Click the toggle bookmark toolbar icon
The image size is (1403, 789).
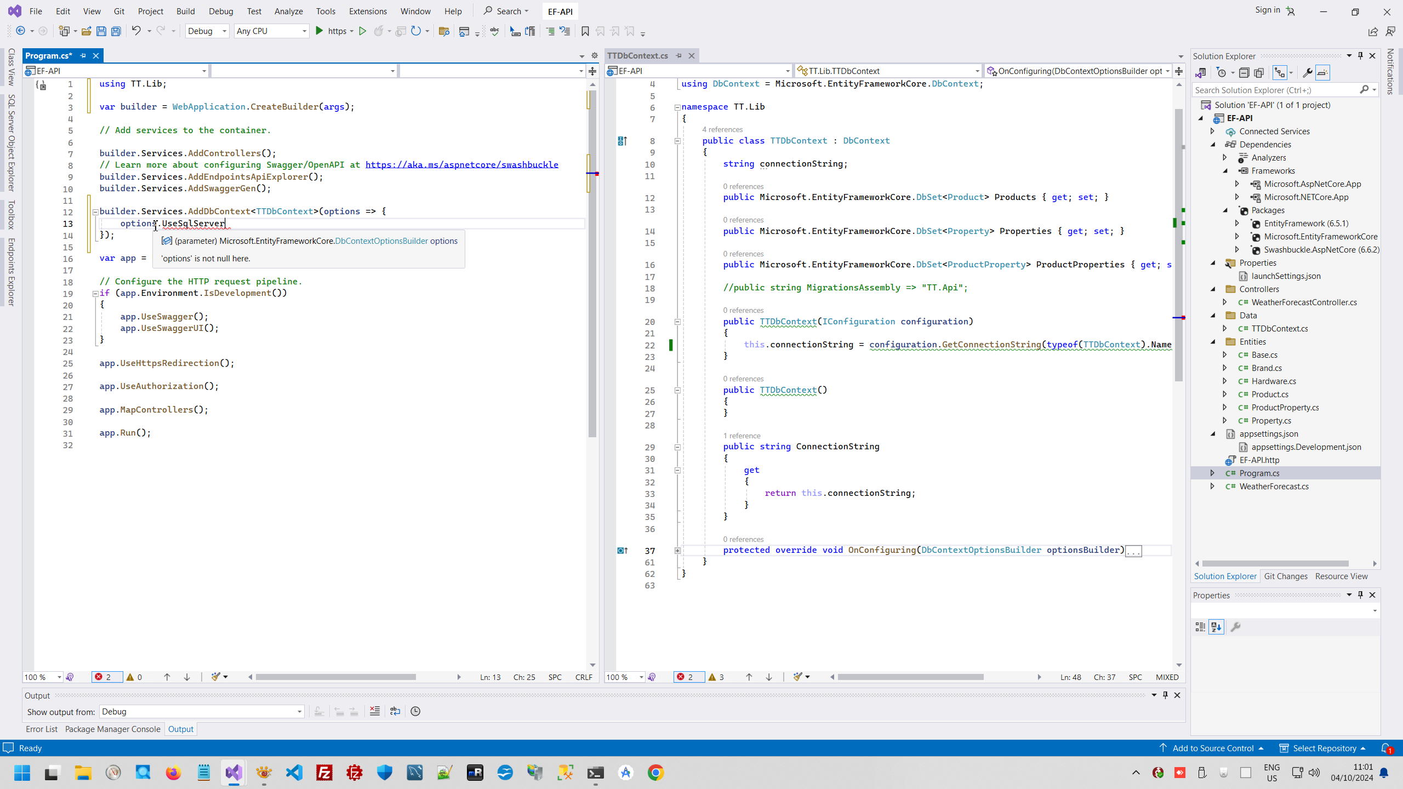pos(585,31)
